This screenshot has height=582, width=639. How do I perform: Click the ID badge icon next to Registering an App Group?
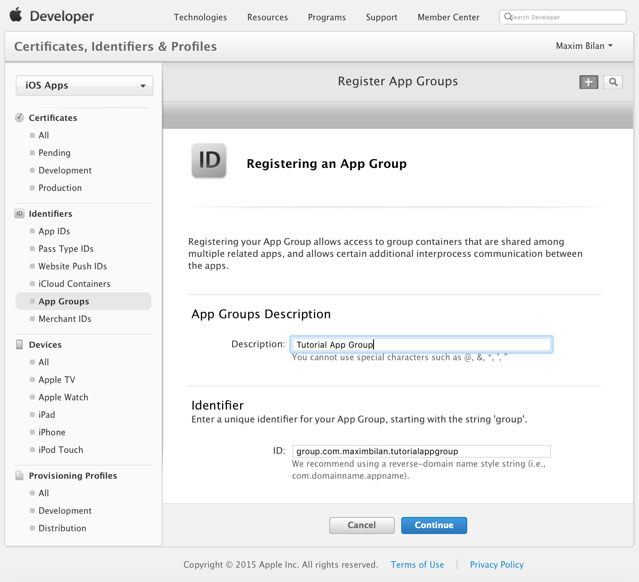(x=209, y=160)
